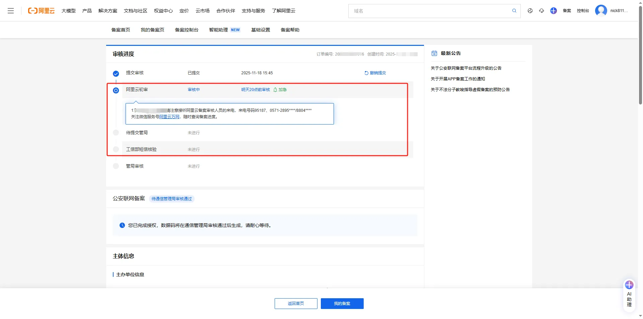Click the Aliyun logo
643x319 pixels.
pyautogui.click(x=41, y=11)
